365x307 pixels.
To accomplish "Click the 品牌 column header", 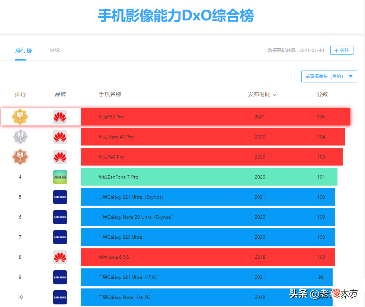I will point(61,94).
